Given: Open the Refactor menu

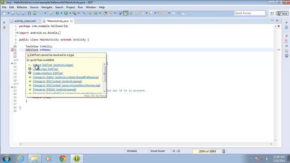Looking at the screenshot, I should click(22, 7).
